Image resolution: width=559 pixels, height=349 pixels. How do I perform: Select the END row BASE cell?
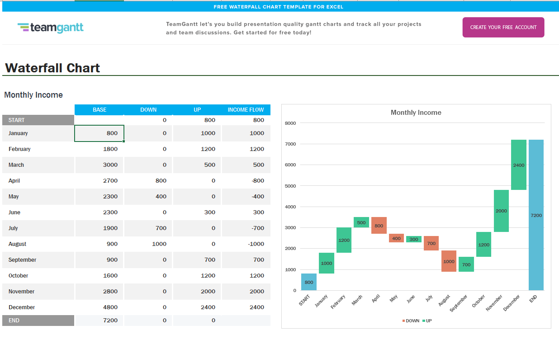click(x=99, y=321)
